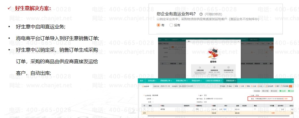The height and width of the screenshot is (118, 299).
Task: Close the 选项设置 tab
Action: tap(156, 81)
